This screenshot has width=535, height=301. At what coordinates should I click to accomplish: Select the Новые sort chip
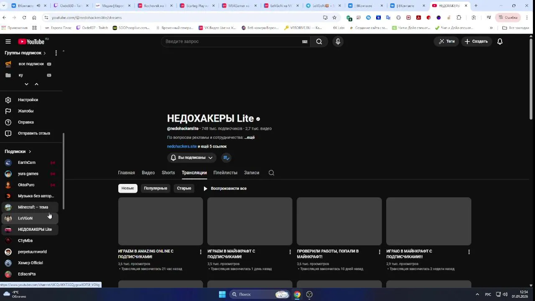point(127,188)
